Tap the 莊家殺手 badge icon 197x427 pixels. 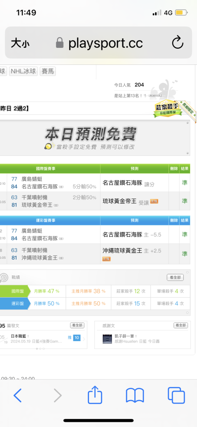click(x=167, y=110)
